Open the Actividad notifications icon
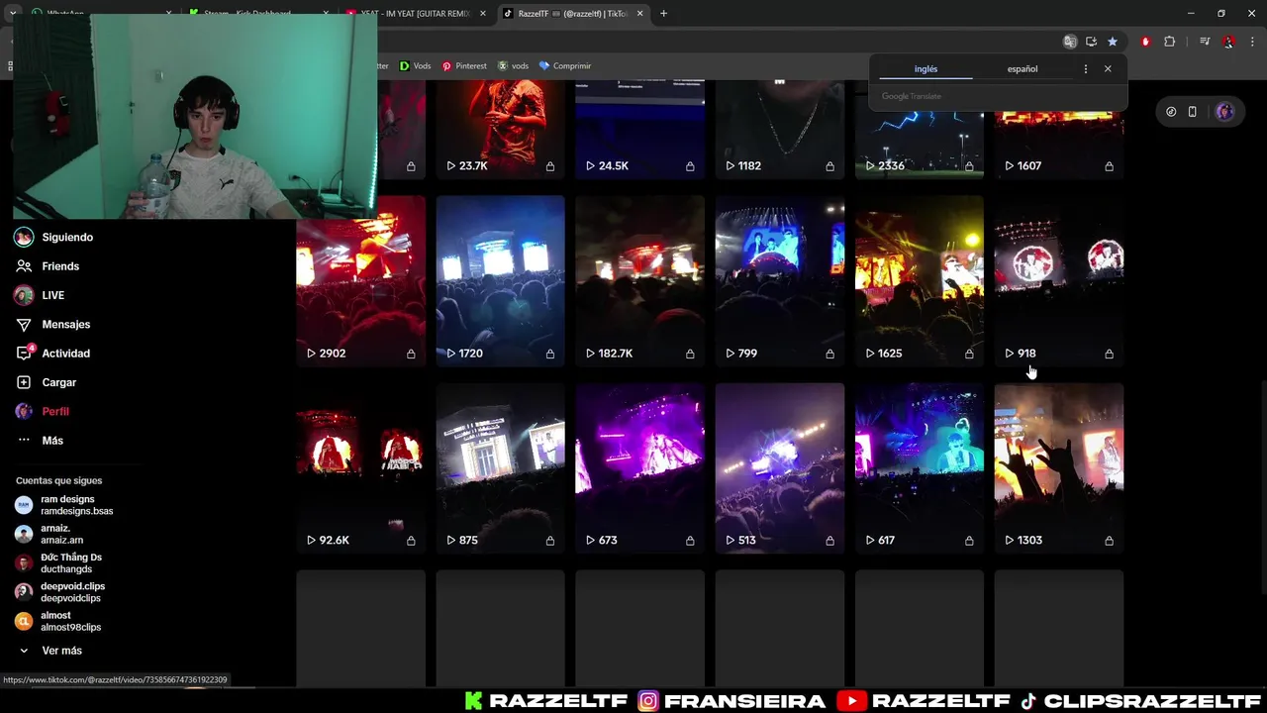 [x=24, y=354]
